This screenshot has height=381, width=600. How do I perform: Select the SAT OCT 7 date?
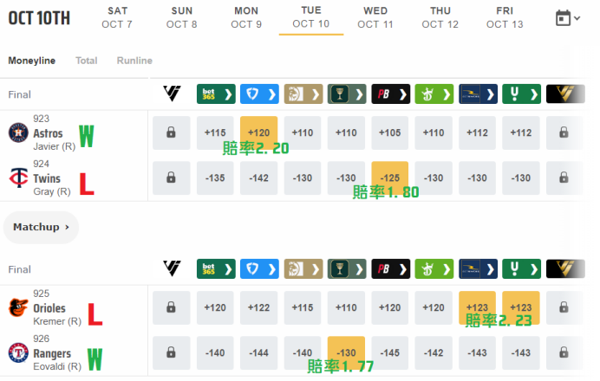(117, 17)
